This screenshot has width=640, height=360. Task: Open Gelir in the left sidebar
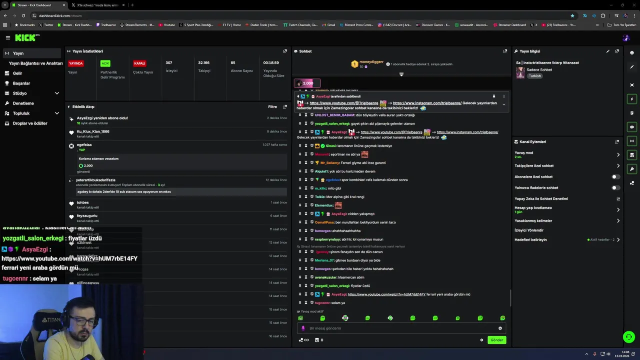click(x=32, y=73)
